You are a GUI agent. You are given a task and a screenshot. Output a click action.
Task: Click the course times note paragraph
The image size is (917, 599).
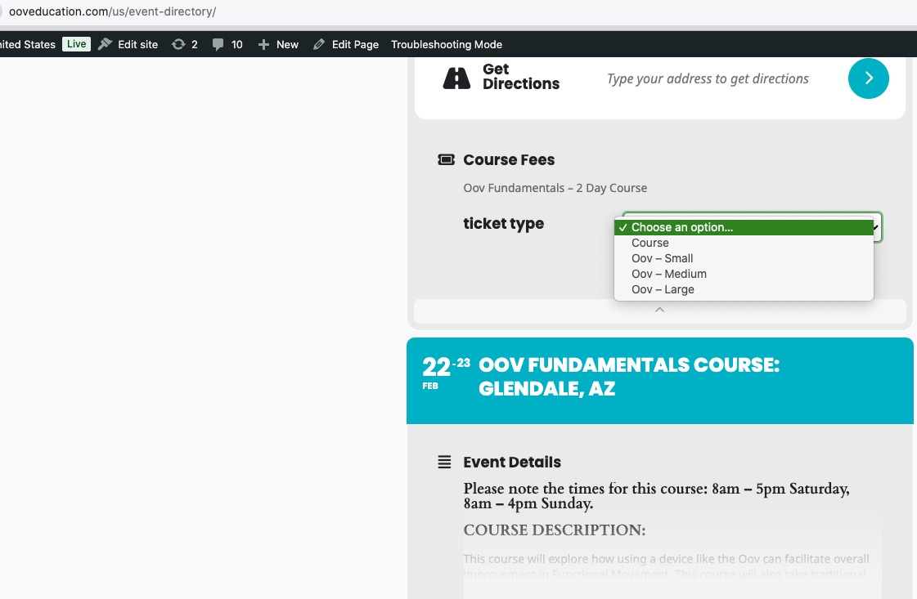pos(656,495)
